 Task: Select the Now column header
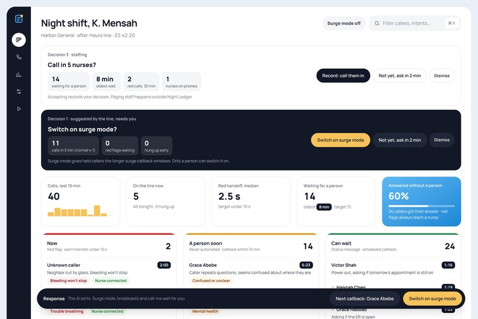[x=109, y=246]
